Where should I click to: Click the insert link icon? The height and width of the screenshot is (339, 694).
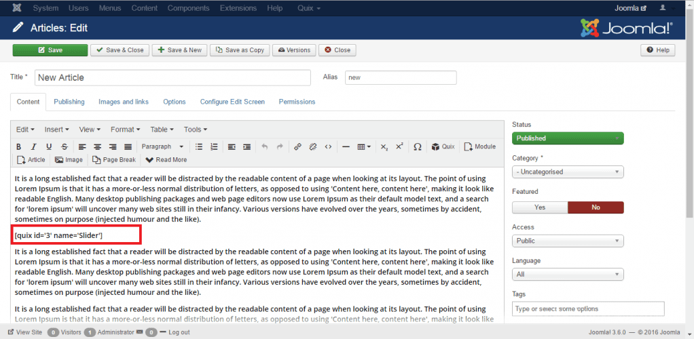click(298, 146)
